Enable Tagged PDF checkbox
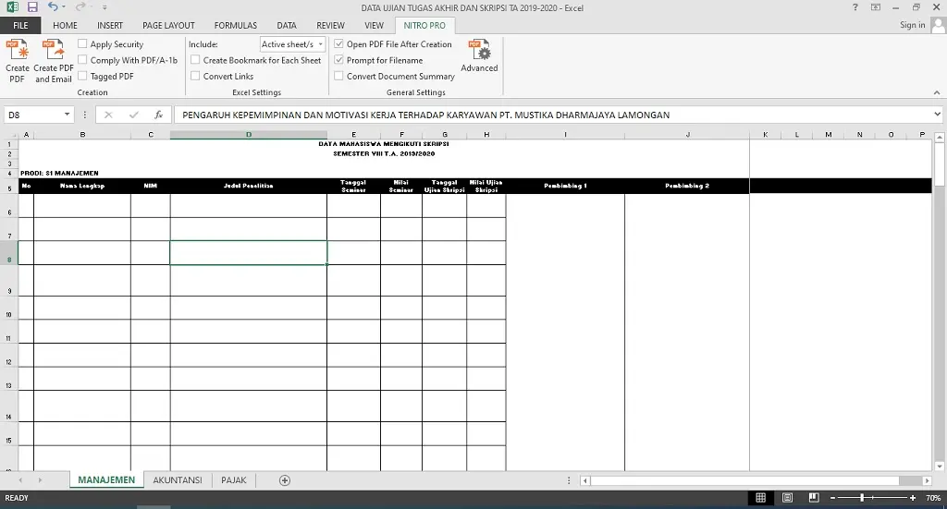The image size is (947, 509). point(82,76)
